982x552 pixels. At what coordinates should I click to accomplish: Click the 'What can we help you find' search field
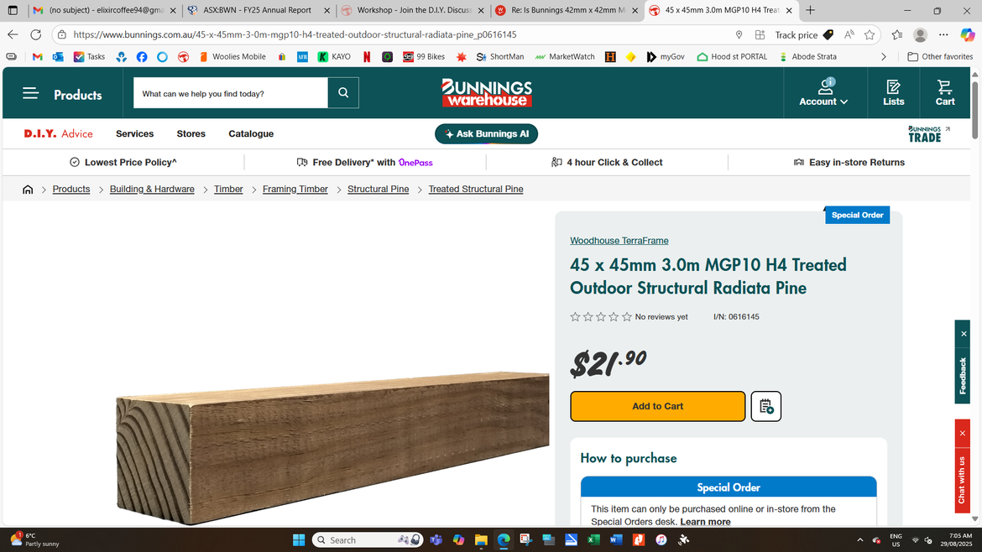(x=231, y=93)
